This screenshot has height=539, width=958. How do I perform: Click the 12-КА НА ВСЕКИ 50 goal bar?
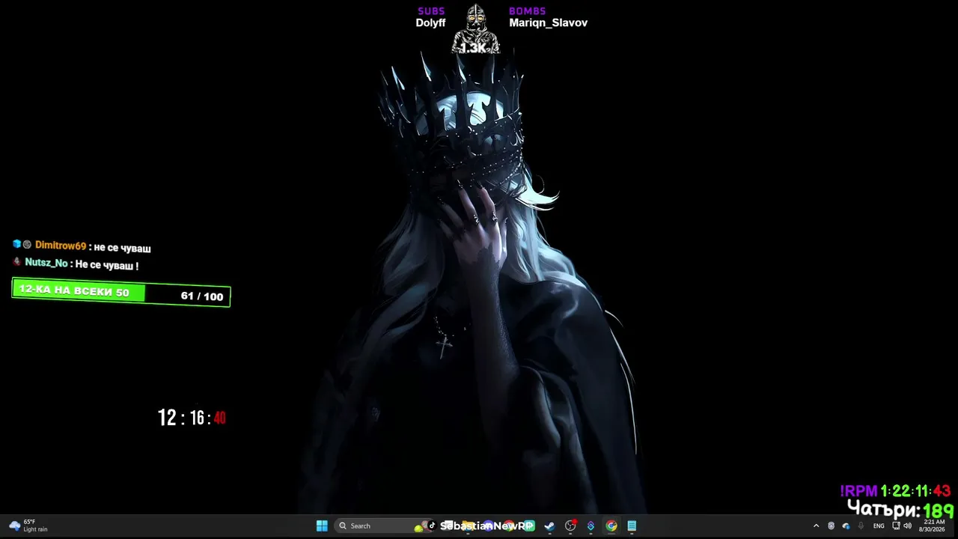click(121, 293)
